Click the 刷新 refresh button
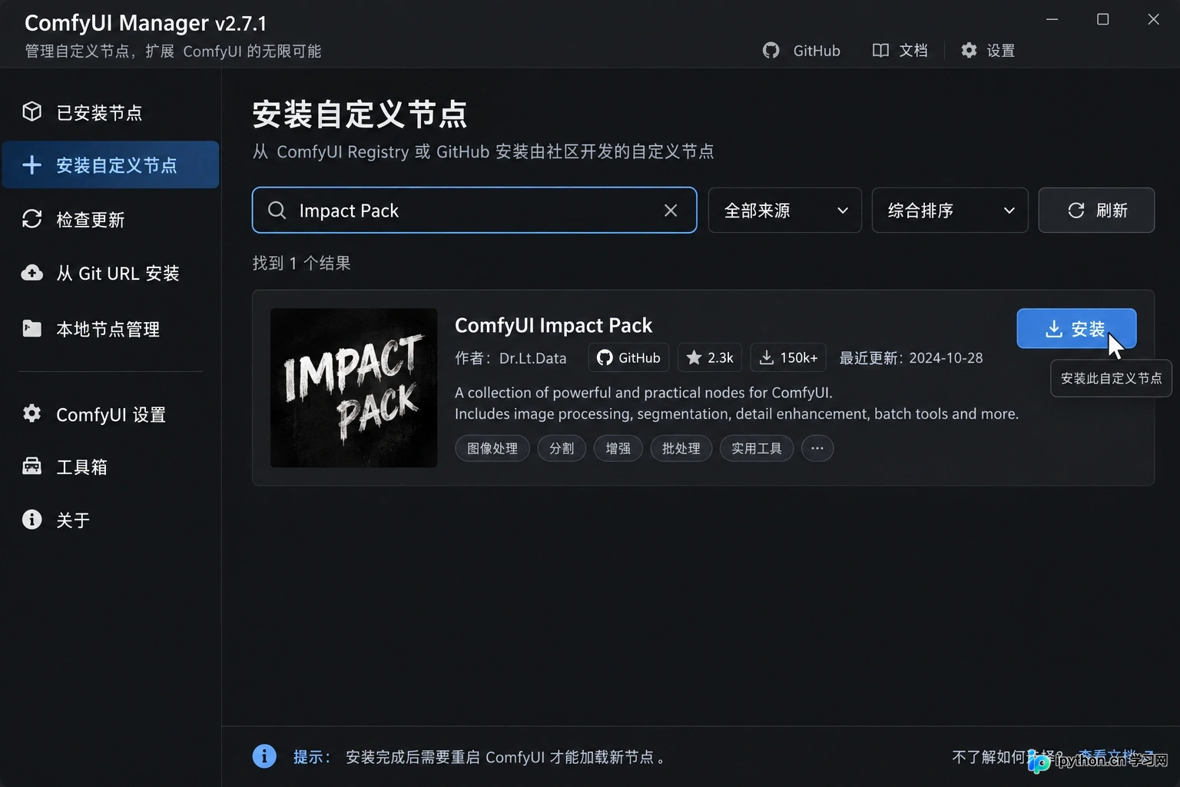1180x787 pixels. click(1096, 210)
